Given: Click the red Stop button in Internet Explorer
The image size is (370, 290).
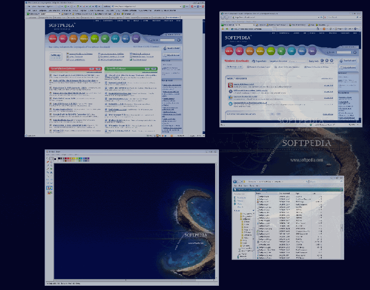Looking at the screenshot, I should [x=325, y=17].
